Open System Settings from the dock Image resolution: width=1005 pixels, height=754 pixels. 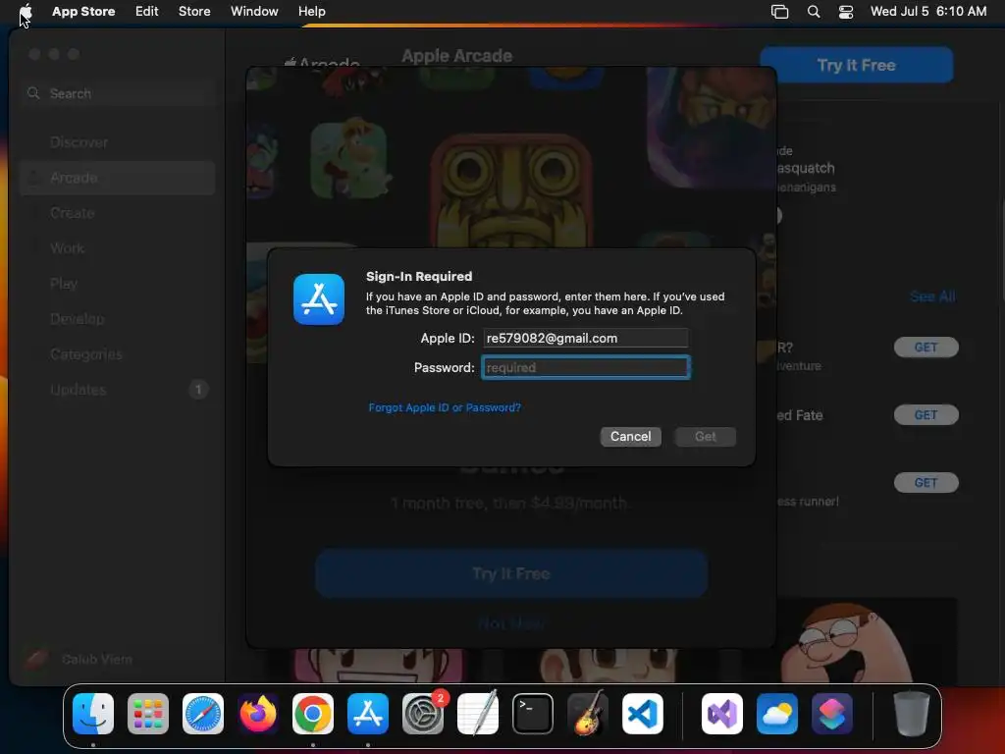(x=423, y=714)
